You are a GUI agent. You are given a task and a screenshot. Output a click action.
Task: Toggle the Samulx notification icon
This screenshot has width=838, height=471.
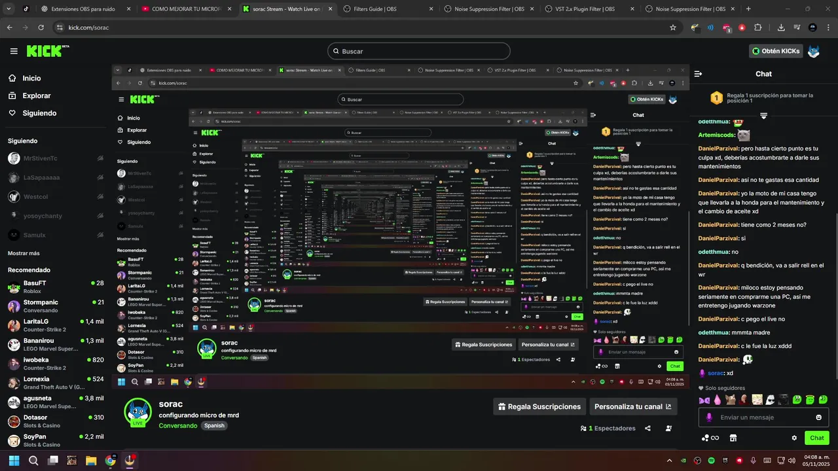(x=100, y=235)
